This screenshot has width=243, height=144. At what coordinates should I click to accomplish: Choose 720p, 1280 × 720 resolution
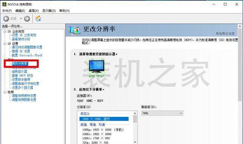[95, 142]
